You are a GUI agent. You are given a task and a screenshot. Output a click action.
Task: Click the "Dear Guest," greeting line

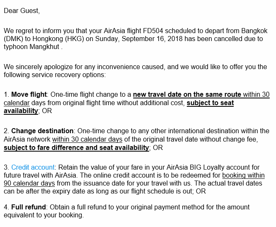click(22, 11)
